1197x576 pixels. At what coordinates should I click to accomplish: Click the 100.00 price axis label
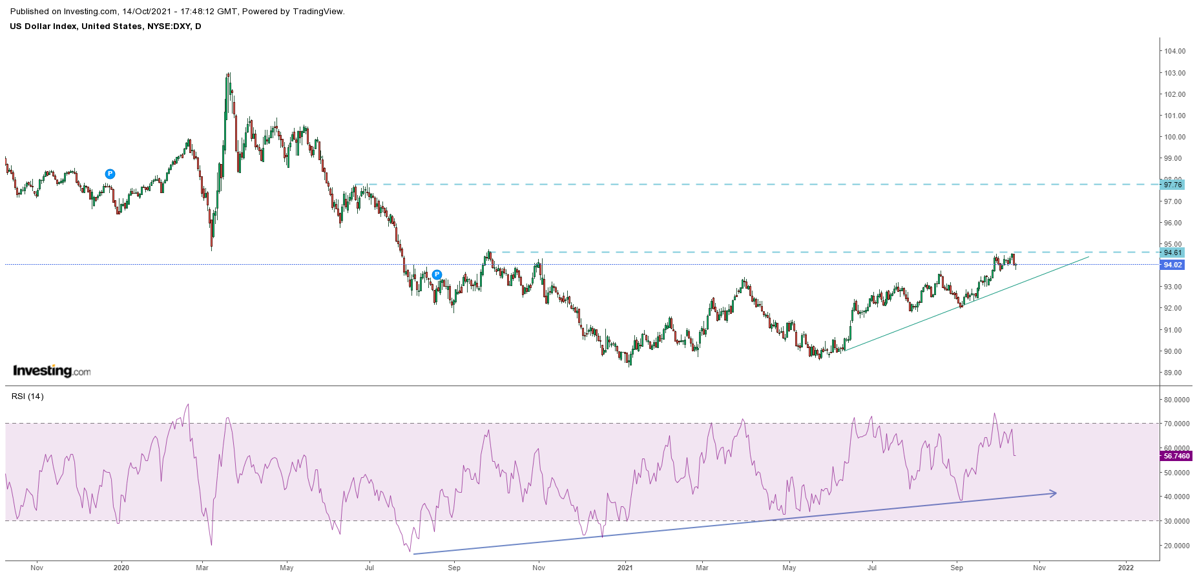coord(1175,137)
